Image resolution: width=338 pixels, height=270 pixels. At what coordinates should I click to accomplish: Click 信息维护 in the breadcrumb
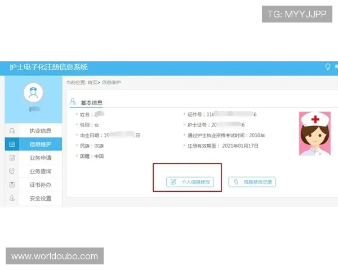pos(111,82)
